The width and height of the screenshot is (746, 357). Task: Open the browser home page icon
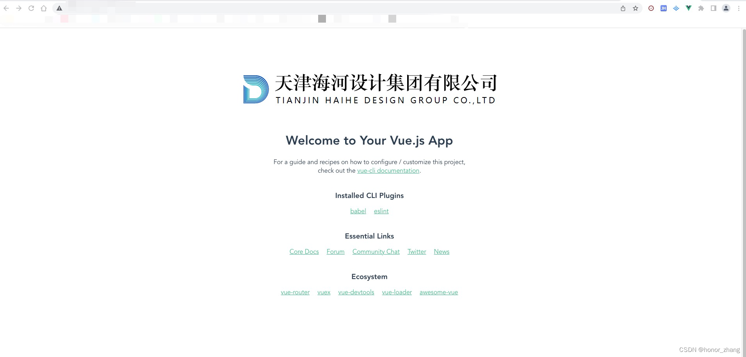(x=44, y=8)
